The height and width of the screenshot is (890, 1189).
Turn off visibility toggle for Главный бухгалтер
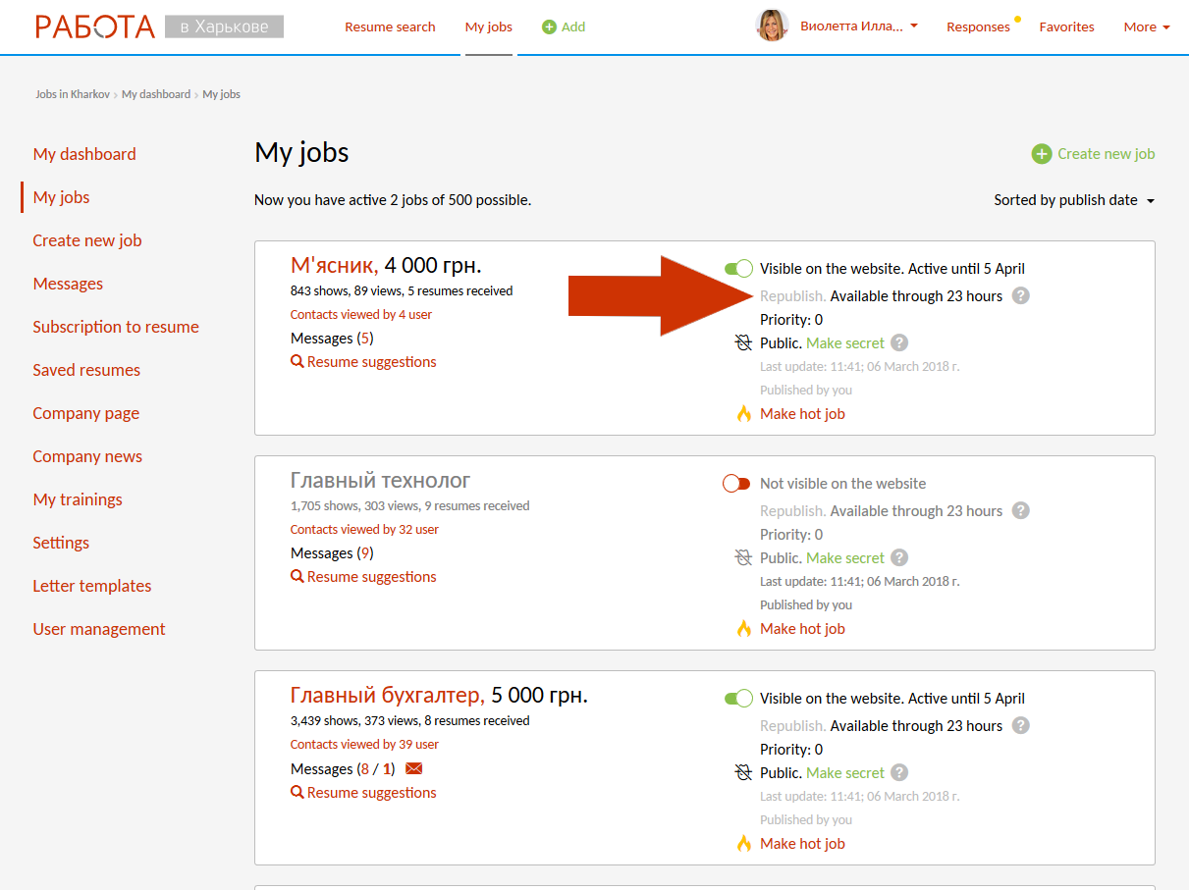pyautogui.click(x=737, y=698)
